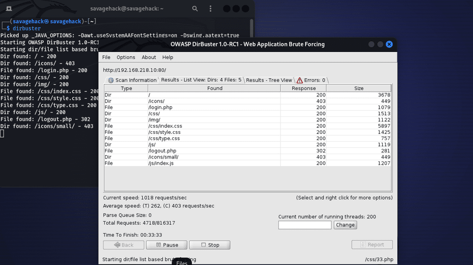Select the /icons/small/ result row
Viewport: 473px width, 265px height.
(248, 157)
